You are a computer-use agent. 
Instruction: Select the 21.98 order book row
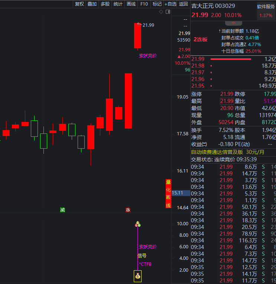click(x=234, y=66)
